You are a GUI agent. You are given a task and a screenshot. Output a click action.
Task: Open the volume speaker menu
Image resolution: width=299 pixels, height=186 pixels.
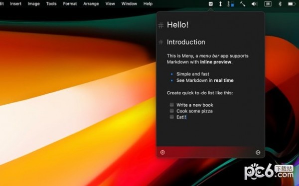tap(255, 4)
